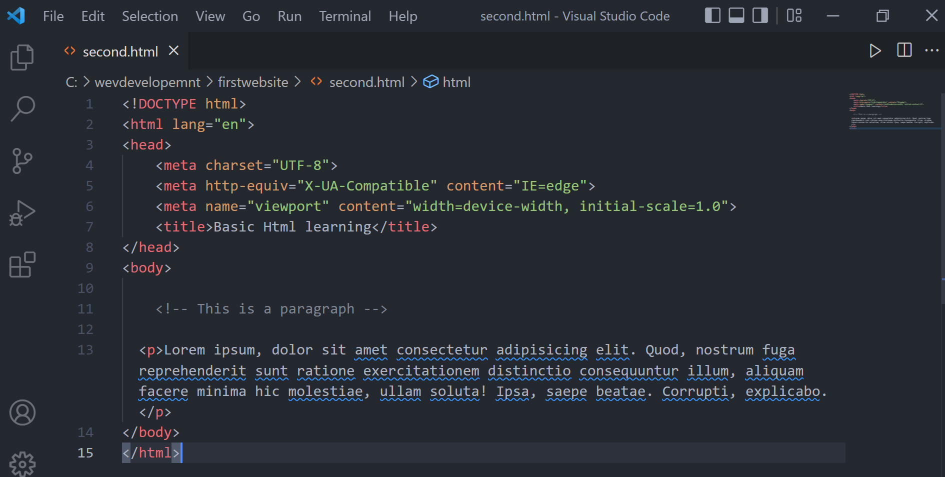Click line number 1 in the gutter
Viewport: 945px width, 477px height.
click(x=89, y=104)
